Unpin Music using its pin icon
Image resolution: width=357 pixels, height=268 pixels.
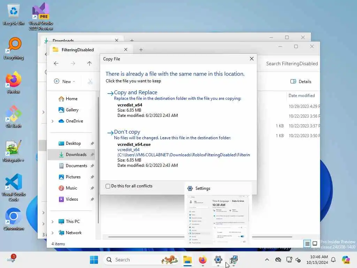click(92, 188)
